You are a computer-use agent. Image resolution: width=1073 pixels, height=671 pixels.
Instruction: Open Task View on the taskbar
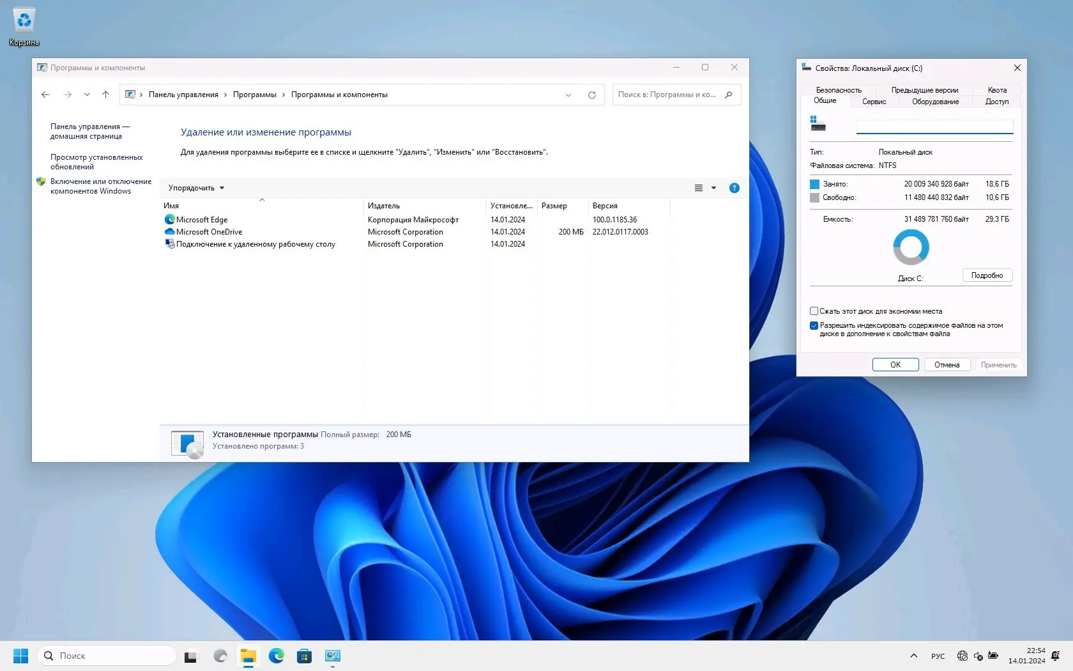pyautogui.click(x=191, y=656)
